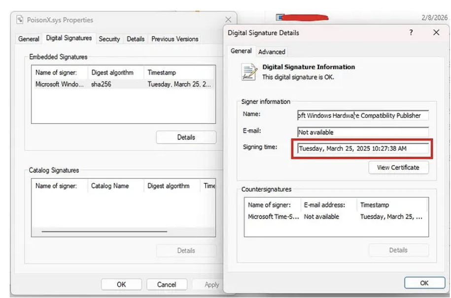Open the Details tab in Properties
The width and height of the screenshot is (451, 298).
136,39
